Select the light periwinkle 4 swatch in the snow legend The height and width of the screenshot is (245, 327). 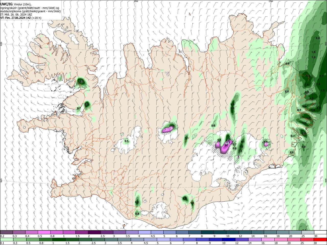click(144, 232)
